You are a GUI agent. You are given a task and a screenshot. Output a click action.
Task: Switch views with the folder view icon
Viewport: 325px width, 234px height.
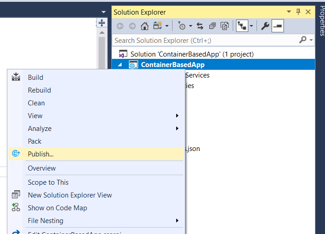[157, 26]
